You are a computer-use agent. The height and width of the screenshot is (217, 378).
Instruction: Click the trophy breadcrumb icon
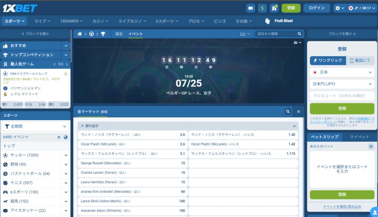103,34
